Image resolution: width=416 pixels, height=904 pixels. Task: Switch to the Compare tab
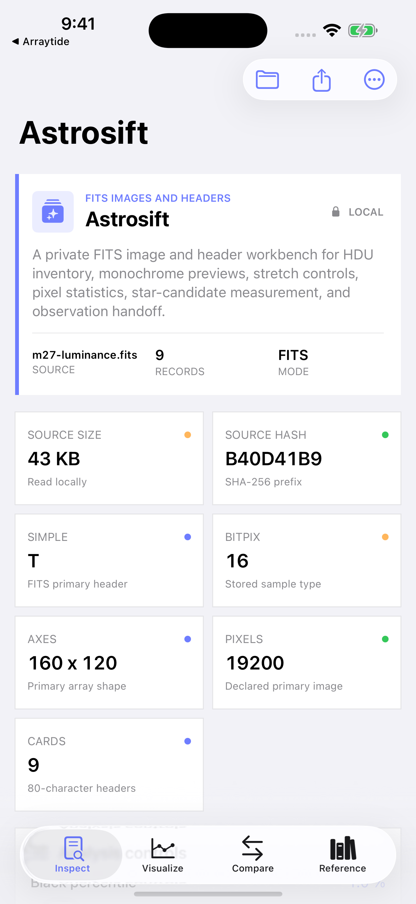coord(252,855)
